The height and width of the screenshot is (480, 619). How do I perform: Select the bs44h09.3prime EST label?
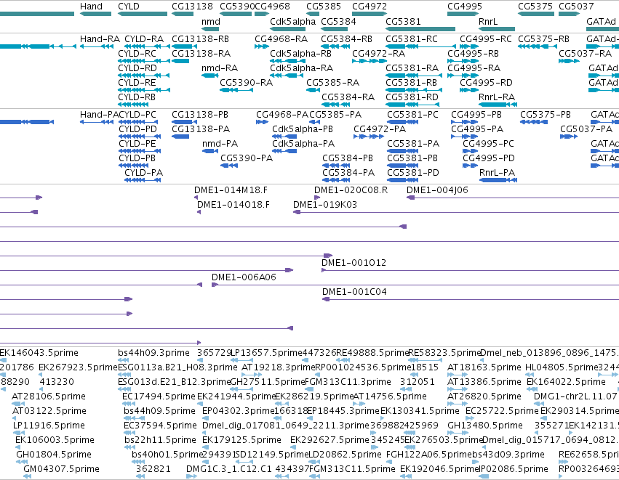coord(153,353)
